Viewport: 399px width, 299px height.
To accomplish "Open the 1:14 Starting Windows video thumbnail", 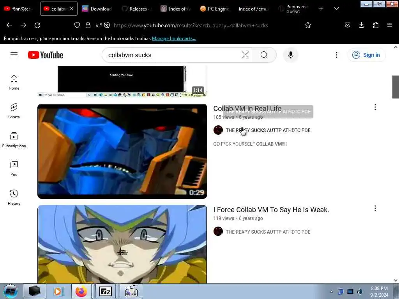I will tap(122, 81).
